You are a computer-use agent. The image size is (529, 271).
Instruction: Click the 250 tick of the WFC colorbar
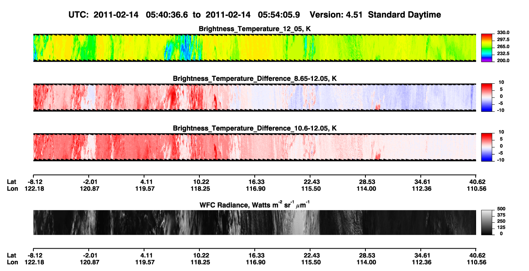(x=501, y=221)
